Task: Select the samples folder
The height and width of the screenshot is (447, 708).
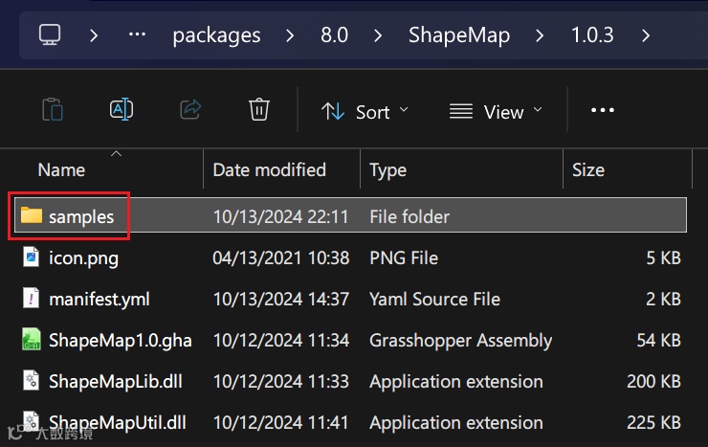Action: tap(80, 216)
